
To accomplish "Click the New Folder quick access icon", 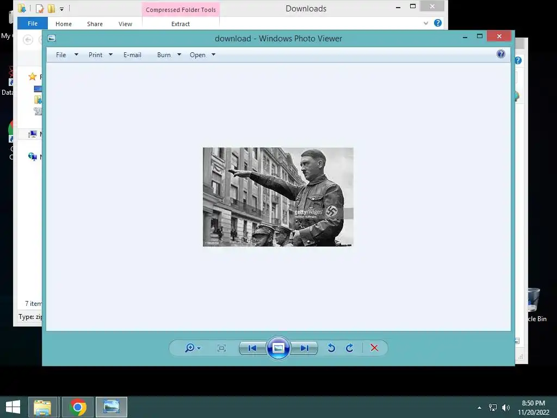I will pyautogui.click(x=51, y=9).
